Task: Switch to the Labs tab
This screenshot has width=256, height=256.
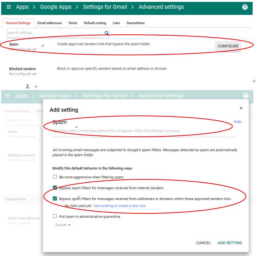Action: 116,23
